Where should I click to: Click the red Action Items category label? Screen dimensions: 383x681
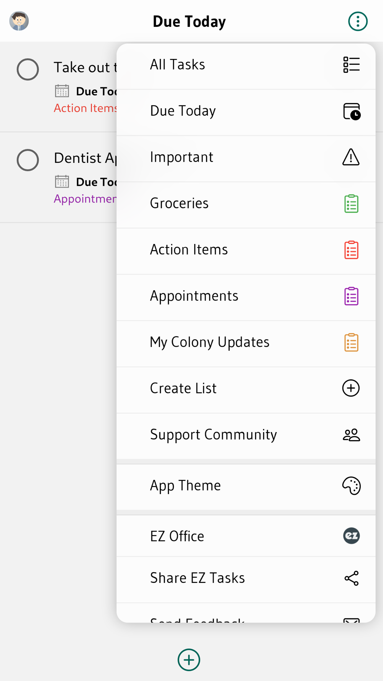pyautogui.click(x=85, y=108)
